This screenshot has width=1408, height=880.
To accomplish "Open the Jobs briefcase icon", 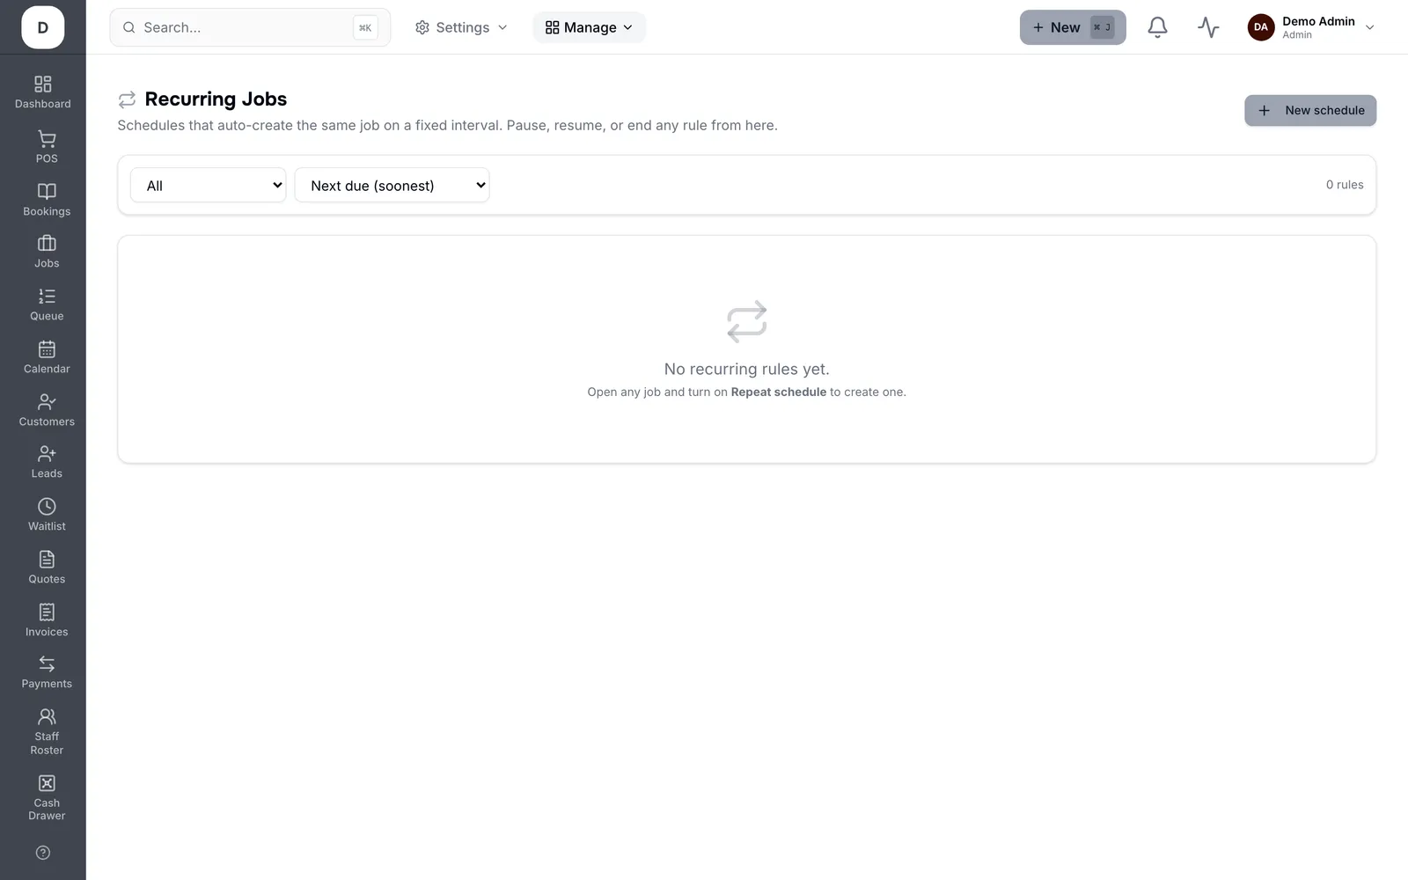I will (47, 243).
